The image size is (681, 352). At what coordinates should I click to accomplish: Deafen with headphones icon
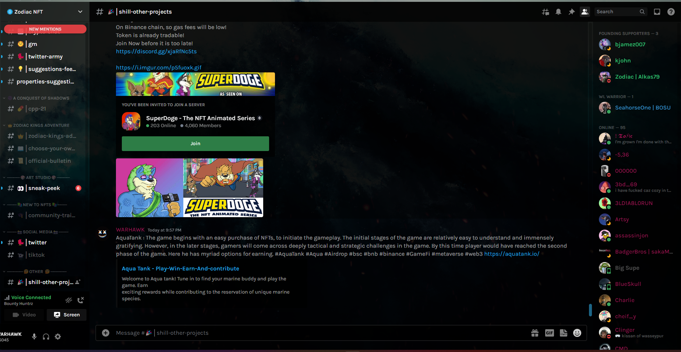[x=46, y=337]
